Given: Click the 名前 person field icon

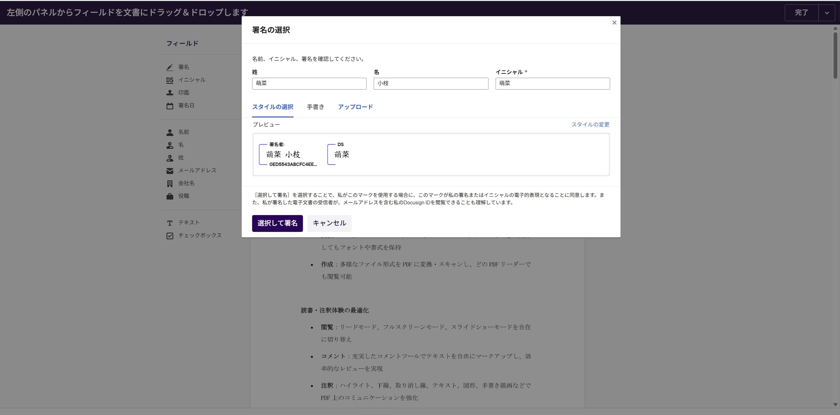Looking at the screenshot, I should pyautogui.click(x=170, y=132).
